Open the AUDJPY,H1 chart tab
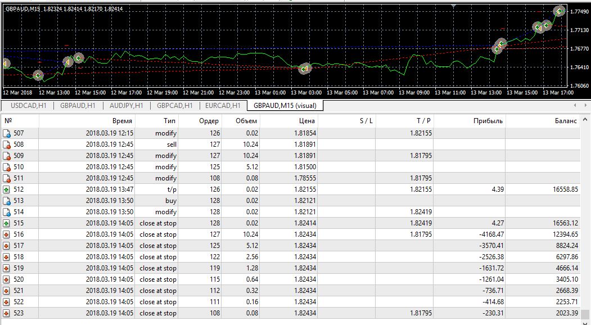This screenshot has height=325, width=591. tap(127, 106)
